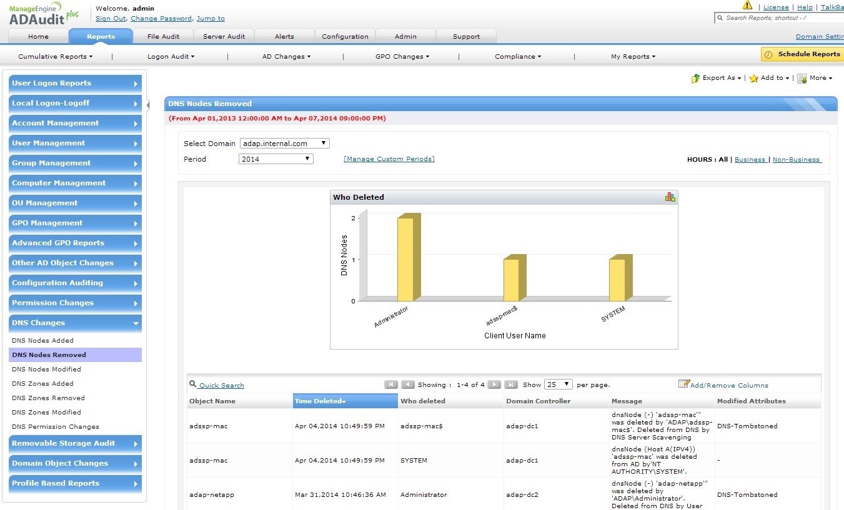Viewport: 844px width, 510px height.
Task: Go to the first page of results
Action: [x=391, y=385]
